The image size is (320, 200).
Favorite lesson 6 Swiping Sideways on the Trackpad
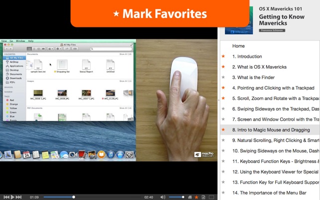click(x=223, y=109)
